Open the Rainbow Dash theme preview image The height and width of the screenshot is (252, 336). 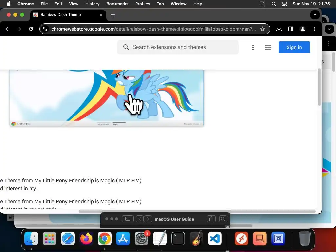coord(107,98)
